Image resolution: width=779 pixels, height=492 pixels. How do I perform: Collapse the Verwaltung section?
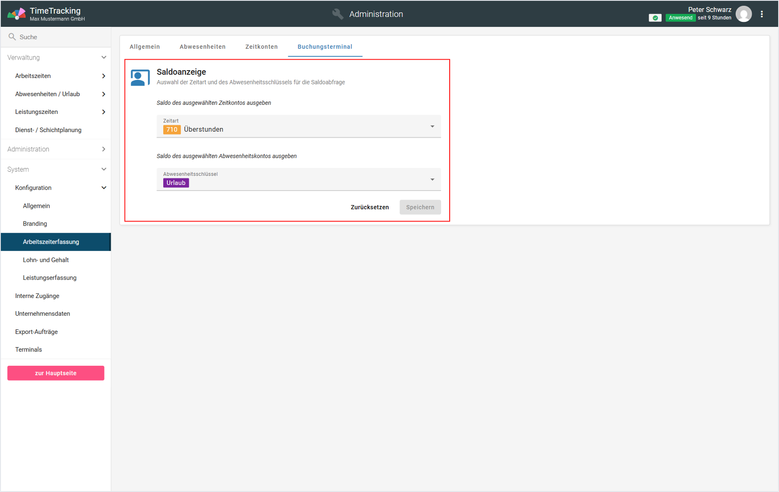tap(104, 57)
